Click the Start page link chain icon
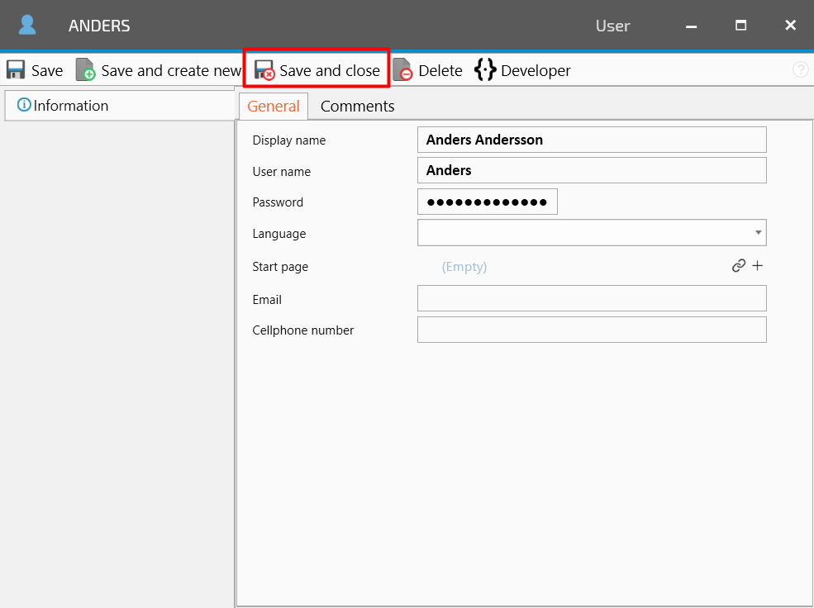 pyautogui.click(x=739, y=266)
